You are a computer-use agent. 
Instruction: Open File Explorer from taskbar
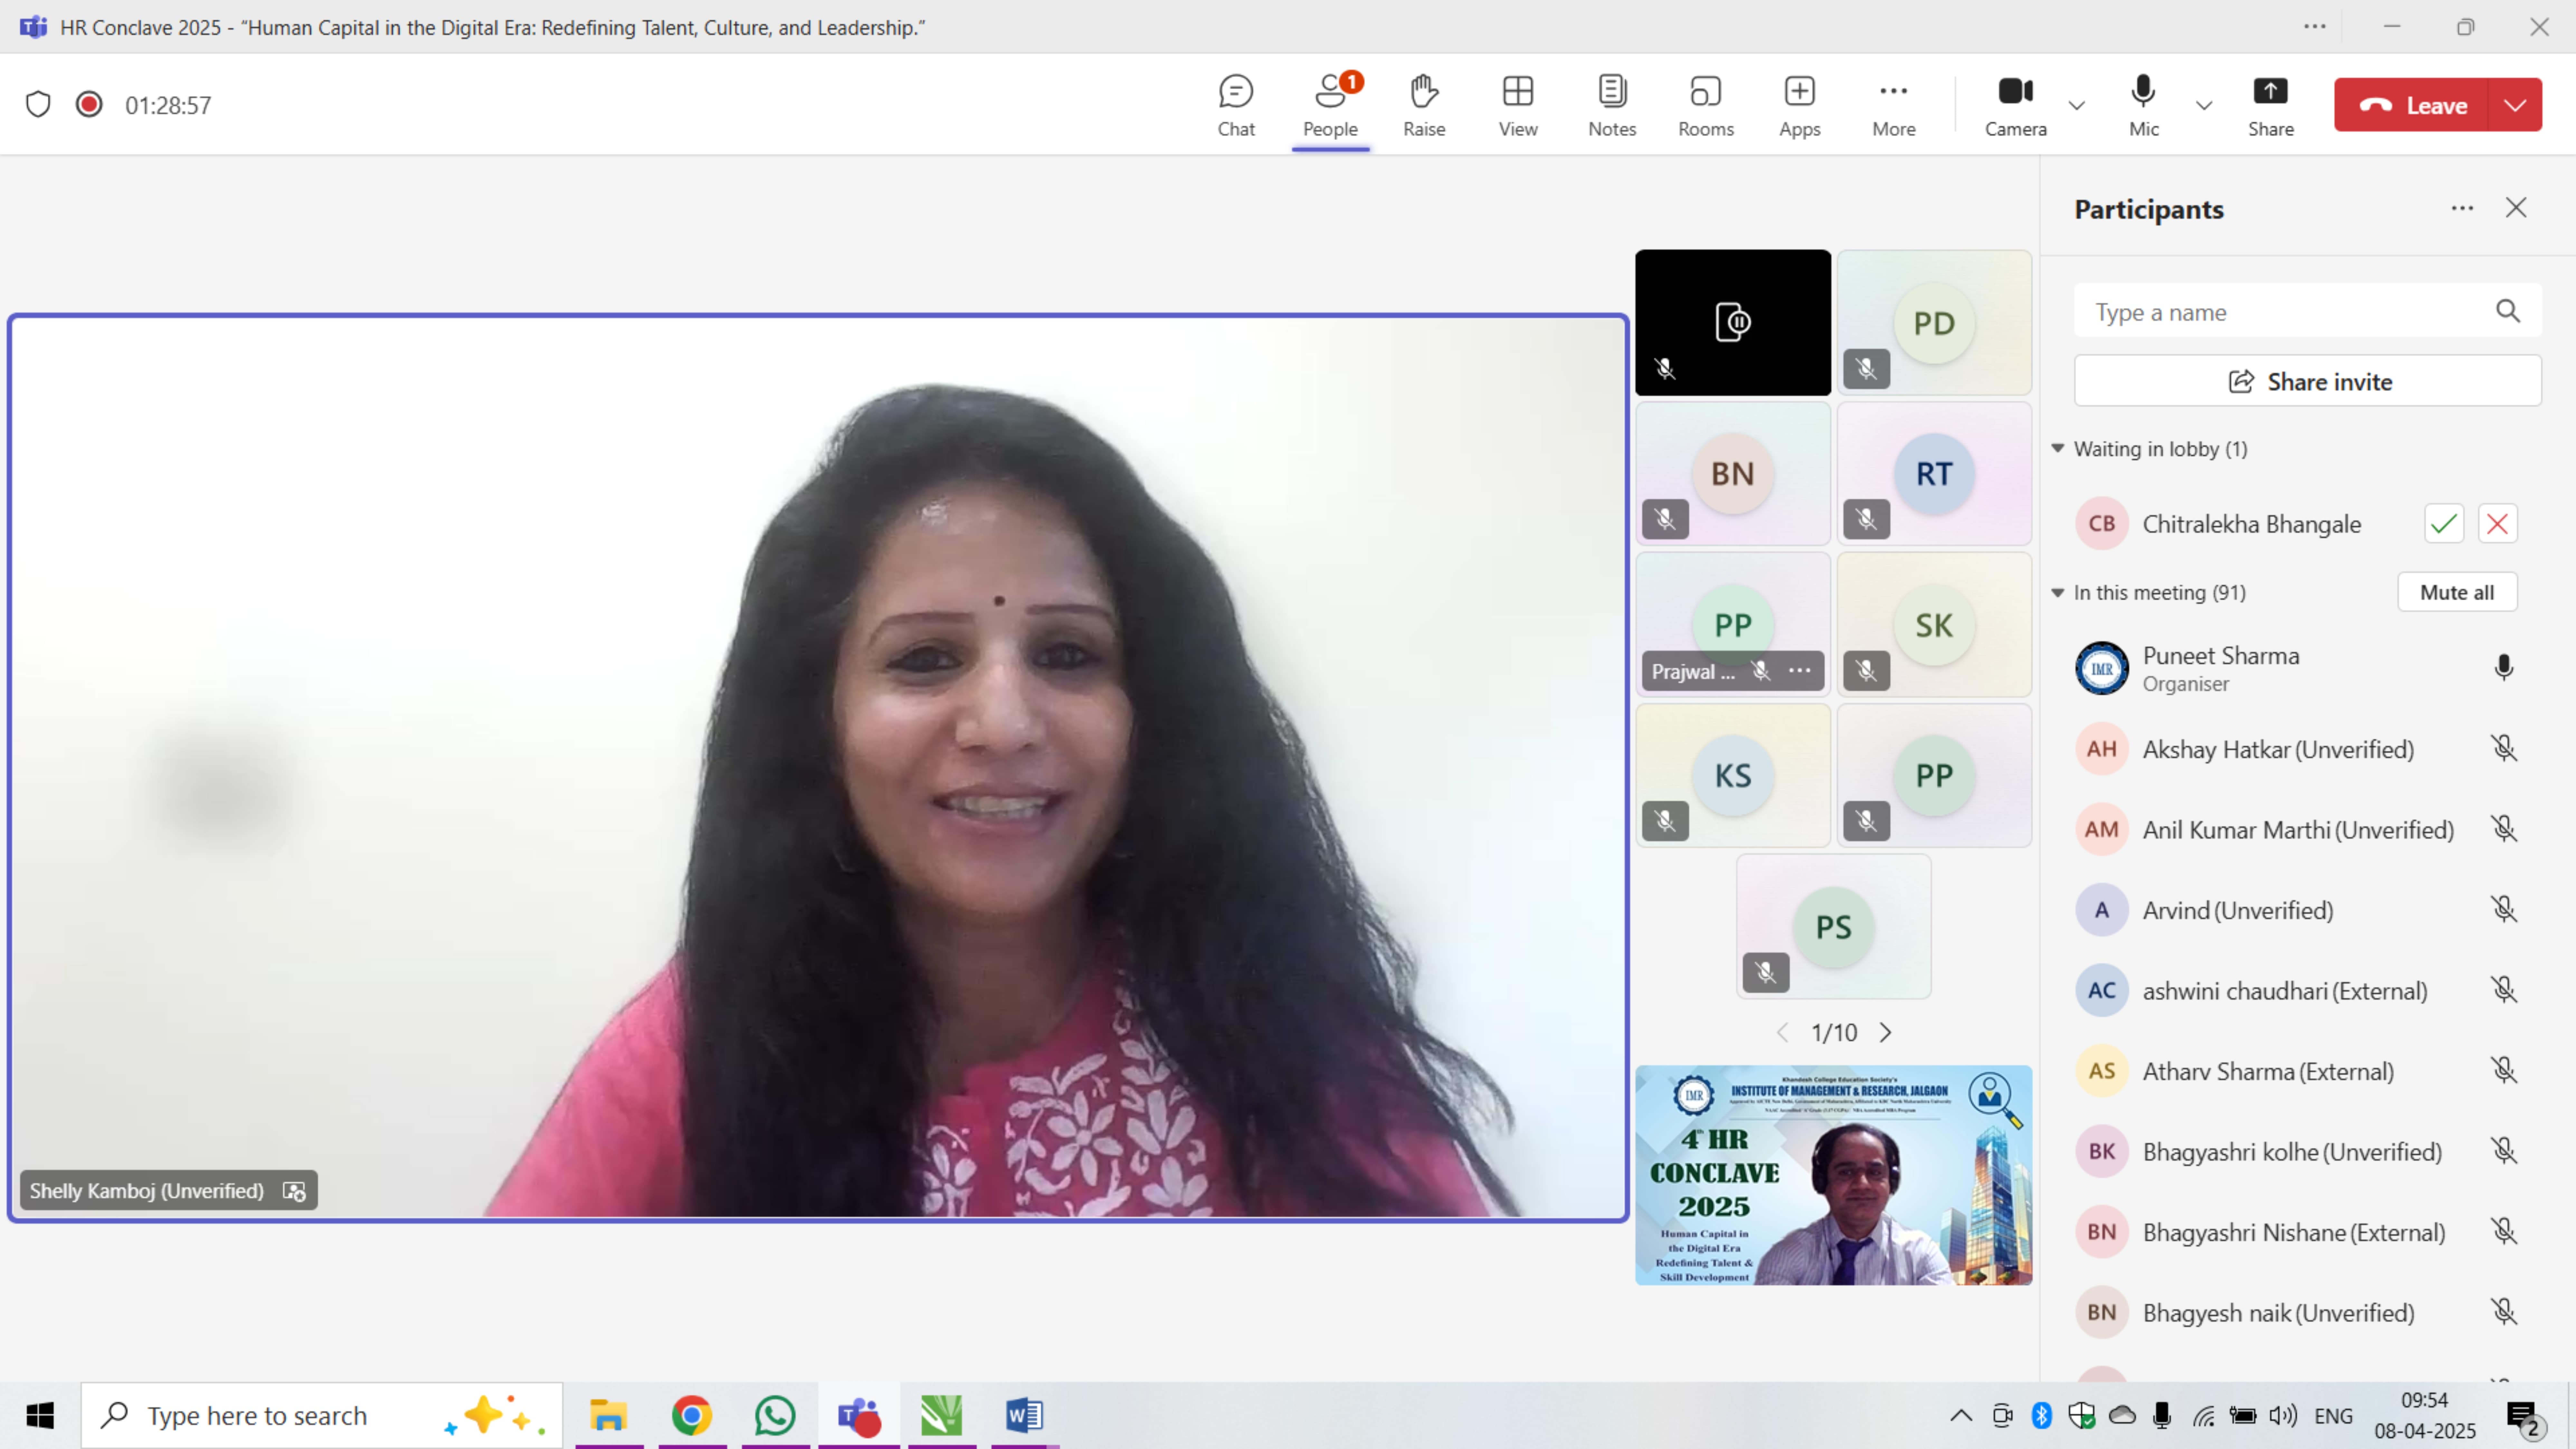(608, 1415)
